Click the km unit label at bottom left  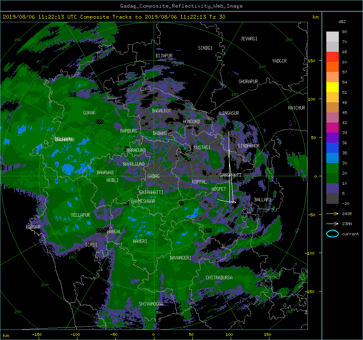click(6, 336)
